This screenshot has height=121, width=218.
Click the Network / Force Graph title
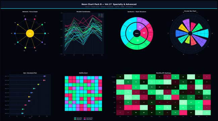[x=30, y=12]
